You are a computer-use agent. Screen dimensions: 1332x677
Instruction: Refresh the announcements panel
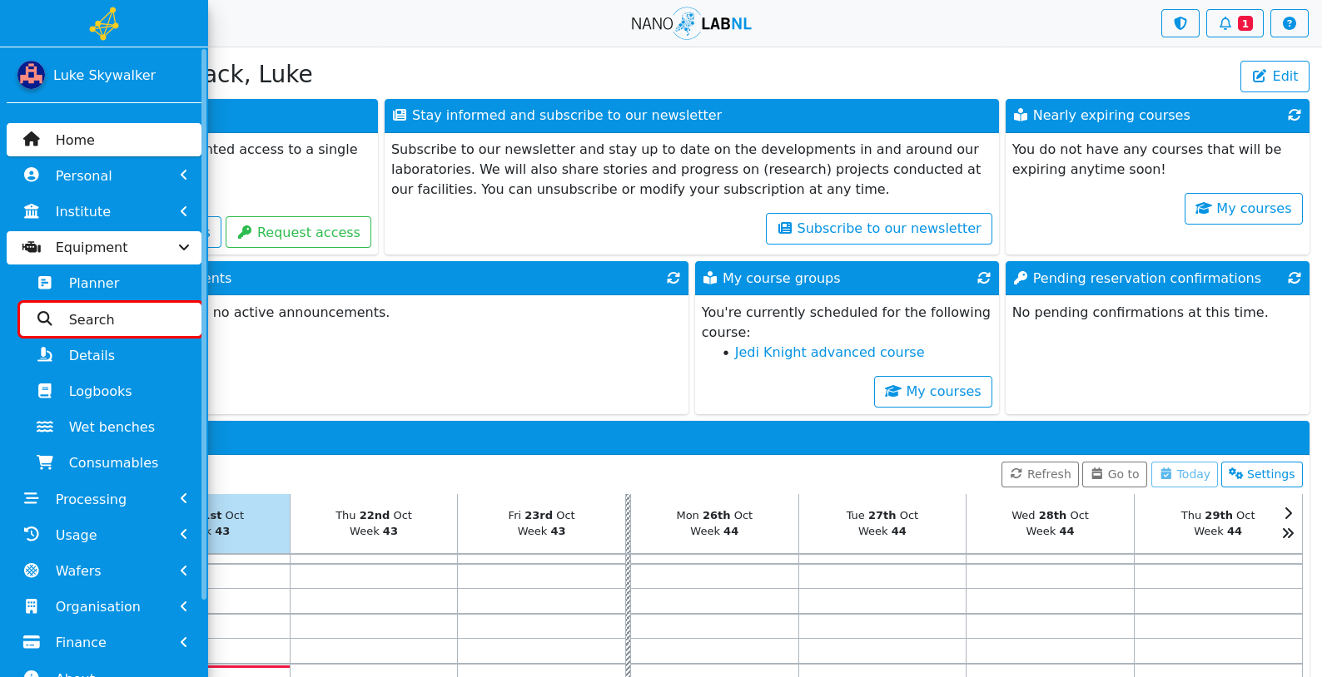click(673, 279)
